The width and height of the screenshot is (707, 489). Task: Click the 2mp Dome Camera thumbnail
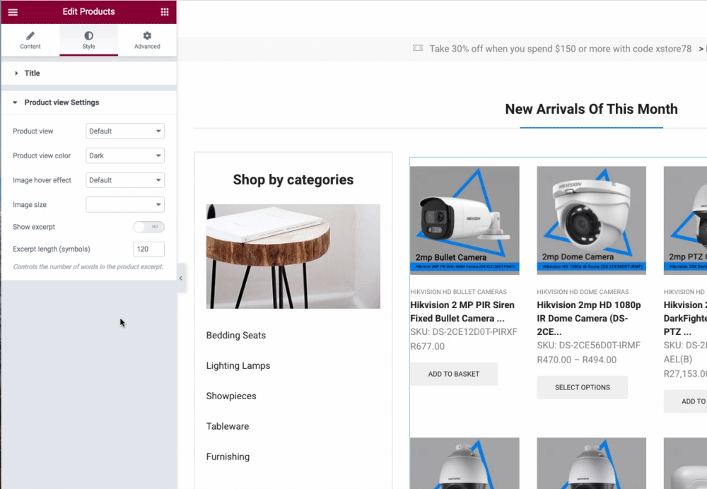point(591,220)
